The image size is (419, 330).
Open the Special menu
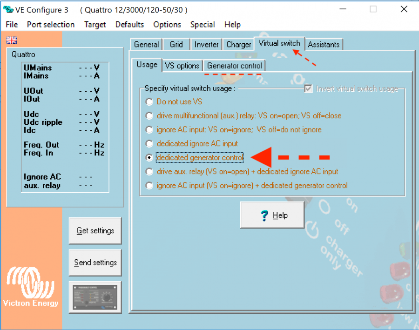(203, 25)
